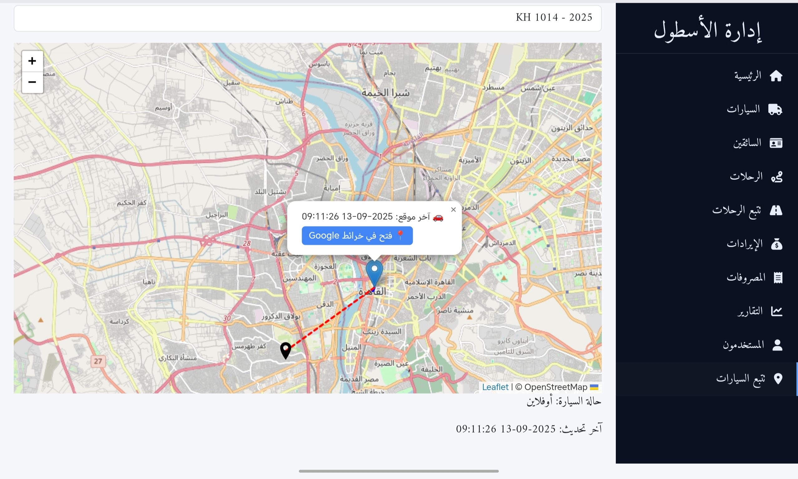Go to التقارير menu item
This screenshot has height=479, width=798.
(750, 311)
